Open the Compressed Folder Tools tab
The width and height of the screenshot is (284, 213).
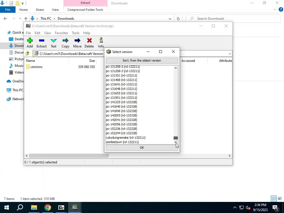85,10
